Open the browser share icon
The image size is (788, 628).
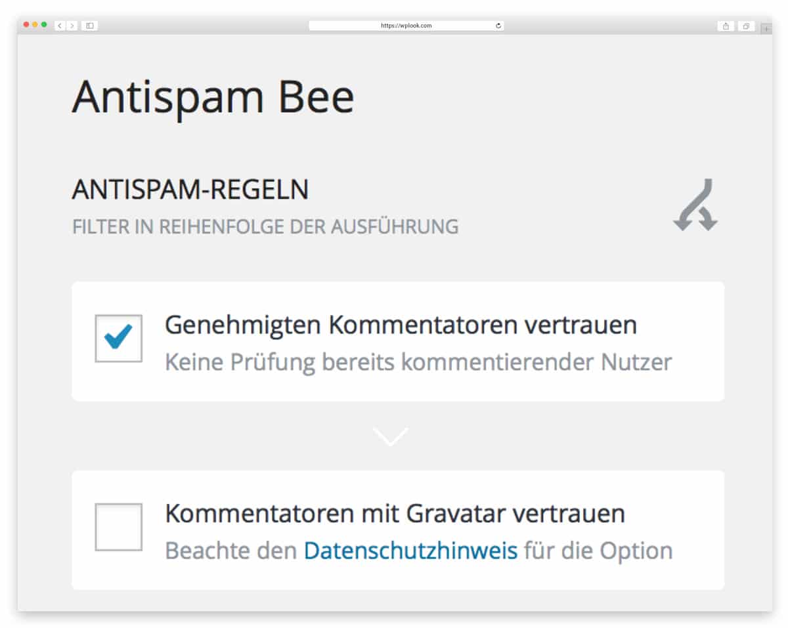click(726, 26)
